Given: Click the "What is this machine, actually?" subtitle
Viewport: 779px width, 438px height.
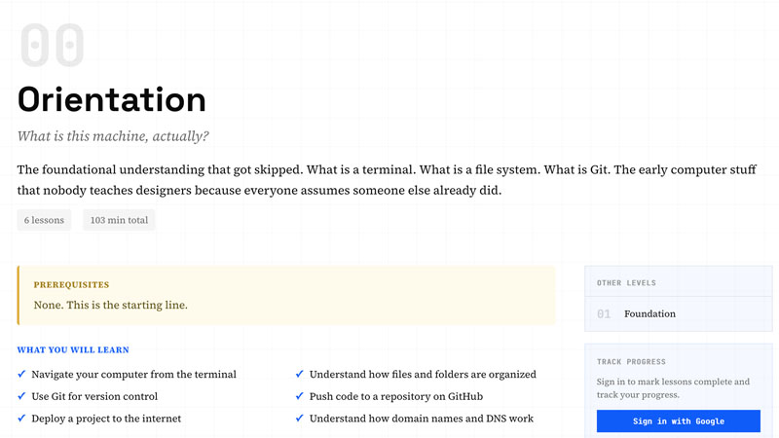Looking at the screenshot, I should 113,136.
